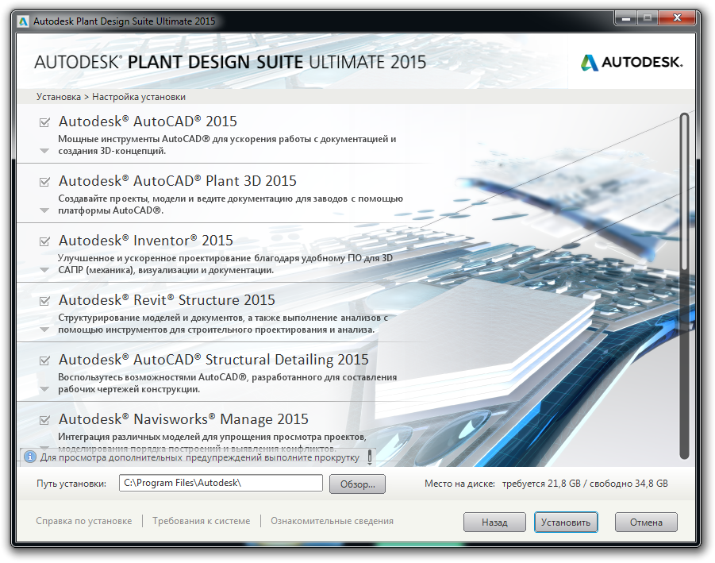
Task: Uncheck AutoCAD Structural Detailing 2015 checkbox
Action: (x=44, y=361)
